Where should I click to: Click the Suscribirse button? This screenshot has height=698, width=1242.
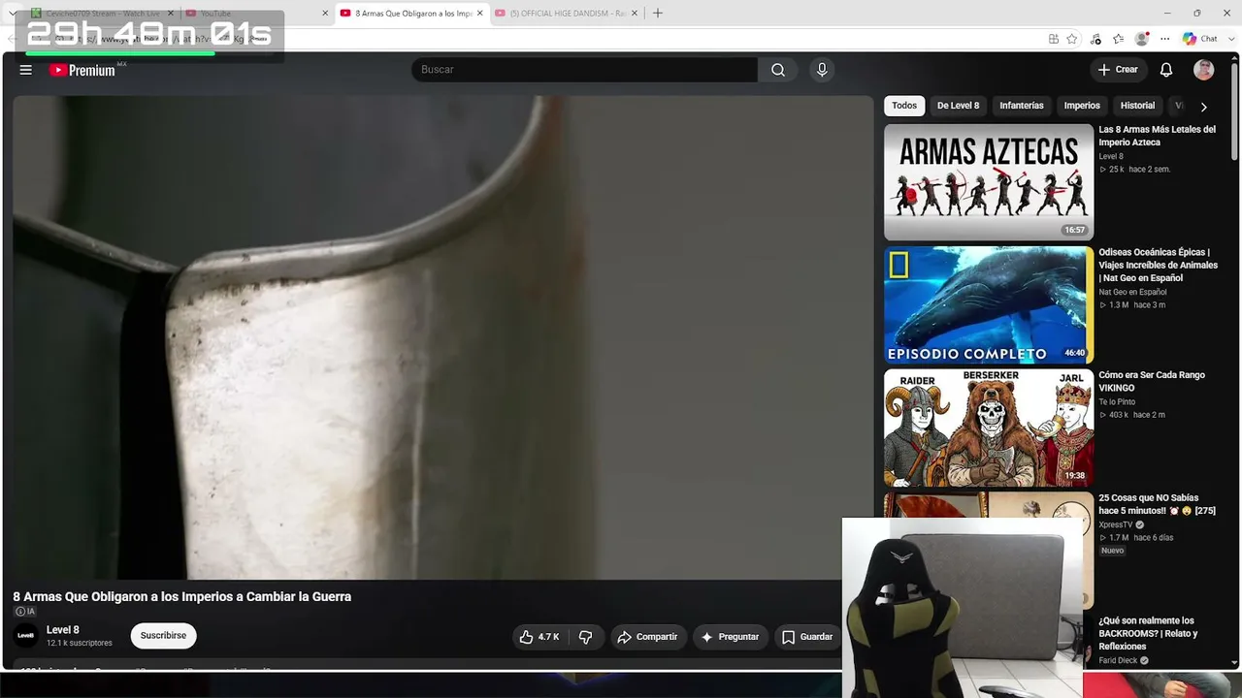[163, 636]
